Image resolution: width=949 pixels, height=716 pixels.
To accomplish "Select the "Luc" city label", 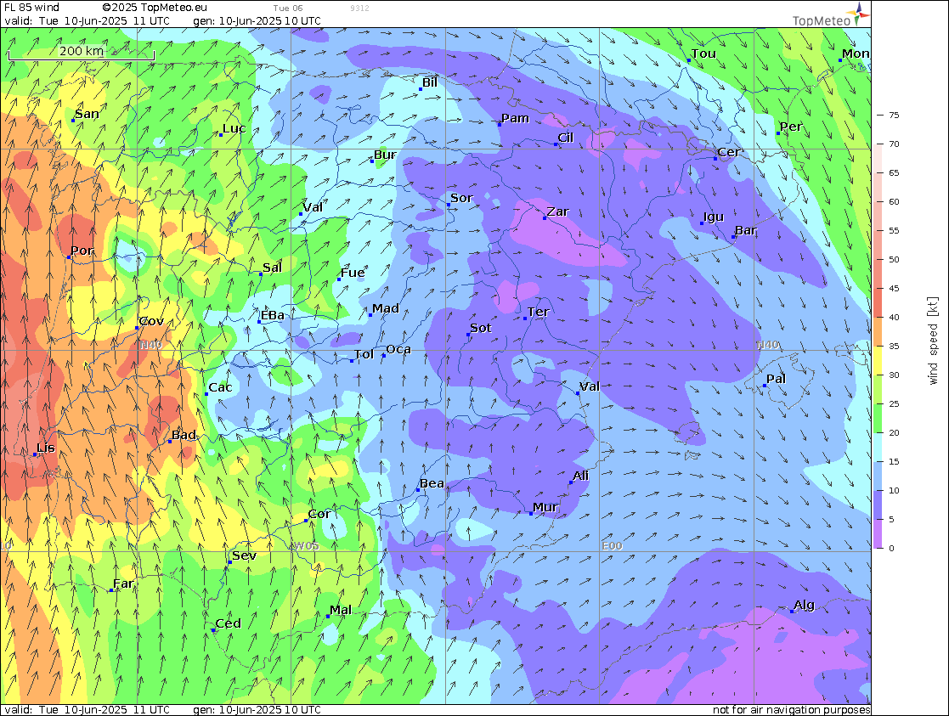I will (234, 128).
